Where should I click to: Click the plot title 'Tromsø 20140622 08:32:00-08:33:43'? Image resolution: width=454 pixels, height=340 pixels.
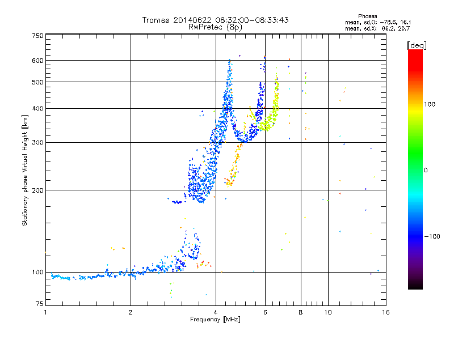point(215,20)
